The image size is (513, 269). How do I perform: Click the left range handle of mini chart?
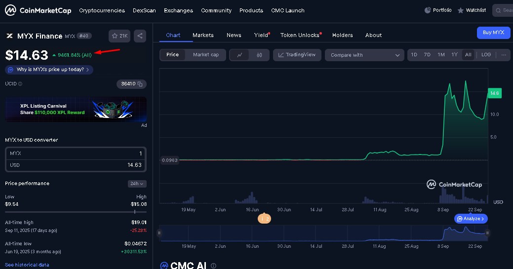pyautogui.click(x=159, y=233)
